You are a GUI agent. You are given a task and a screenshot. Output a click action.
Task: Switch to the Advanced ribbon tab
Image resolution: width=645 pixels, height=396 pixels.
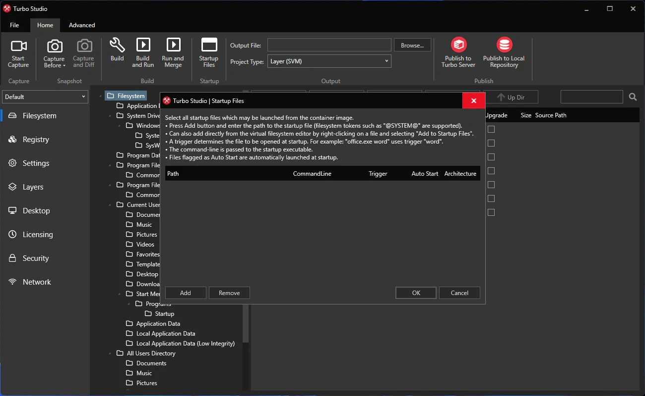coord(82,25)
